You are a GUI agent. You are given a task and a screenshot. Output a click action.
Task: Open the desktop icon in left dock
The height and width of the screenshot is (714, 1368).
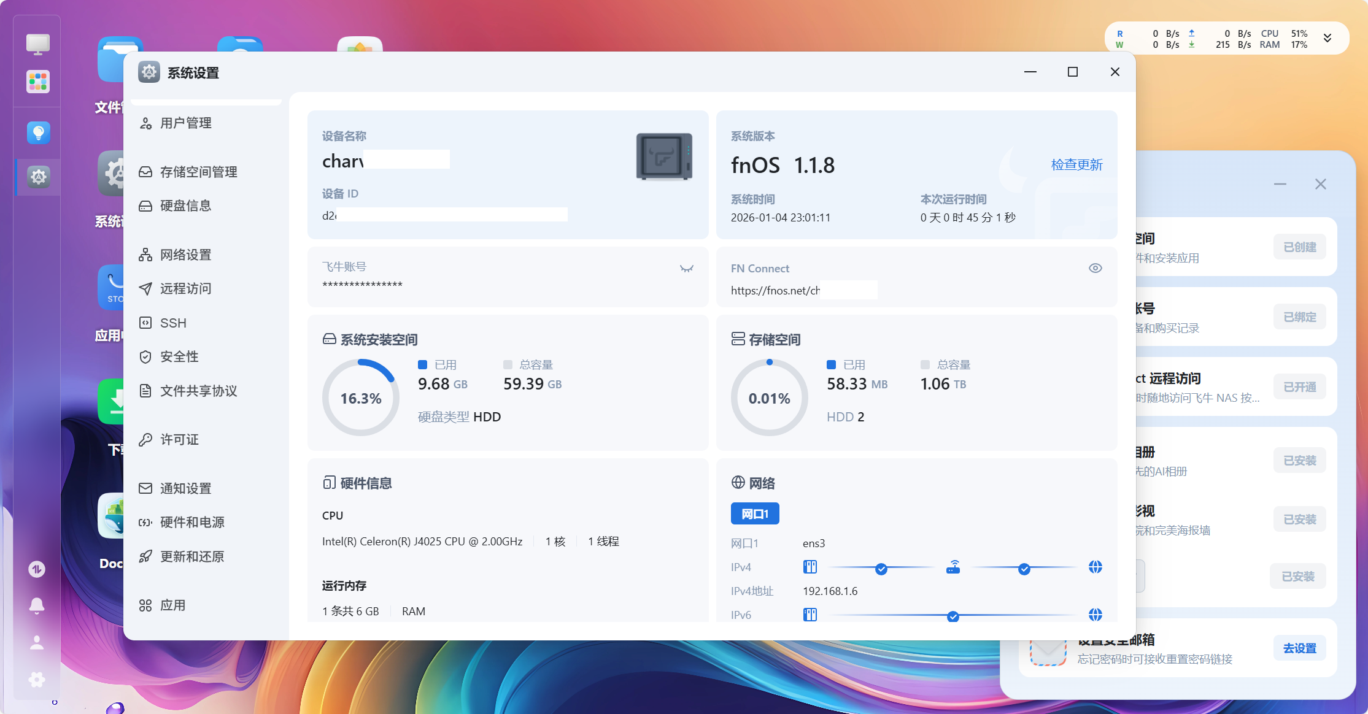(37, 44)
